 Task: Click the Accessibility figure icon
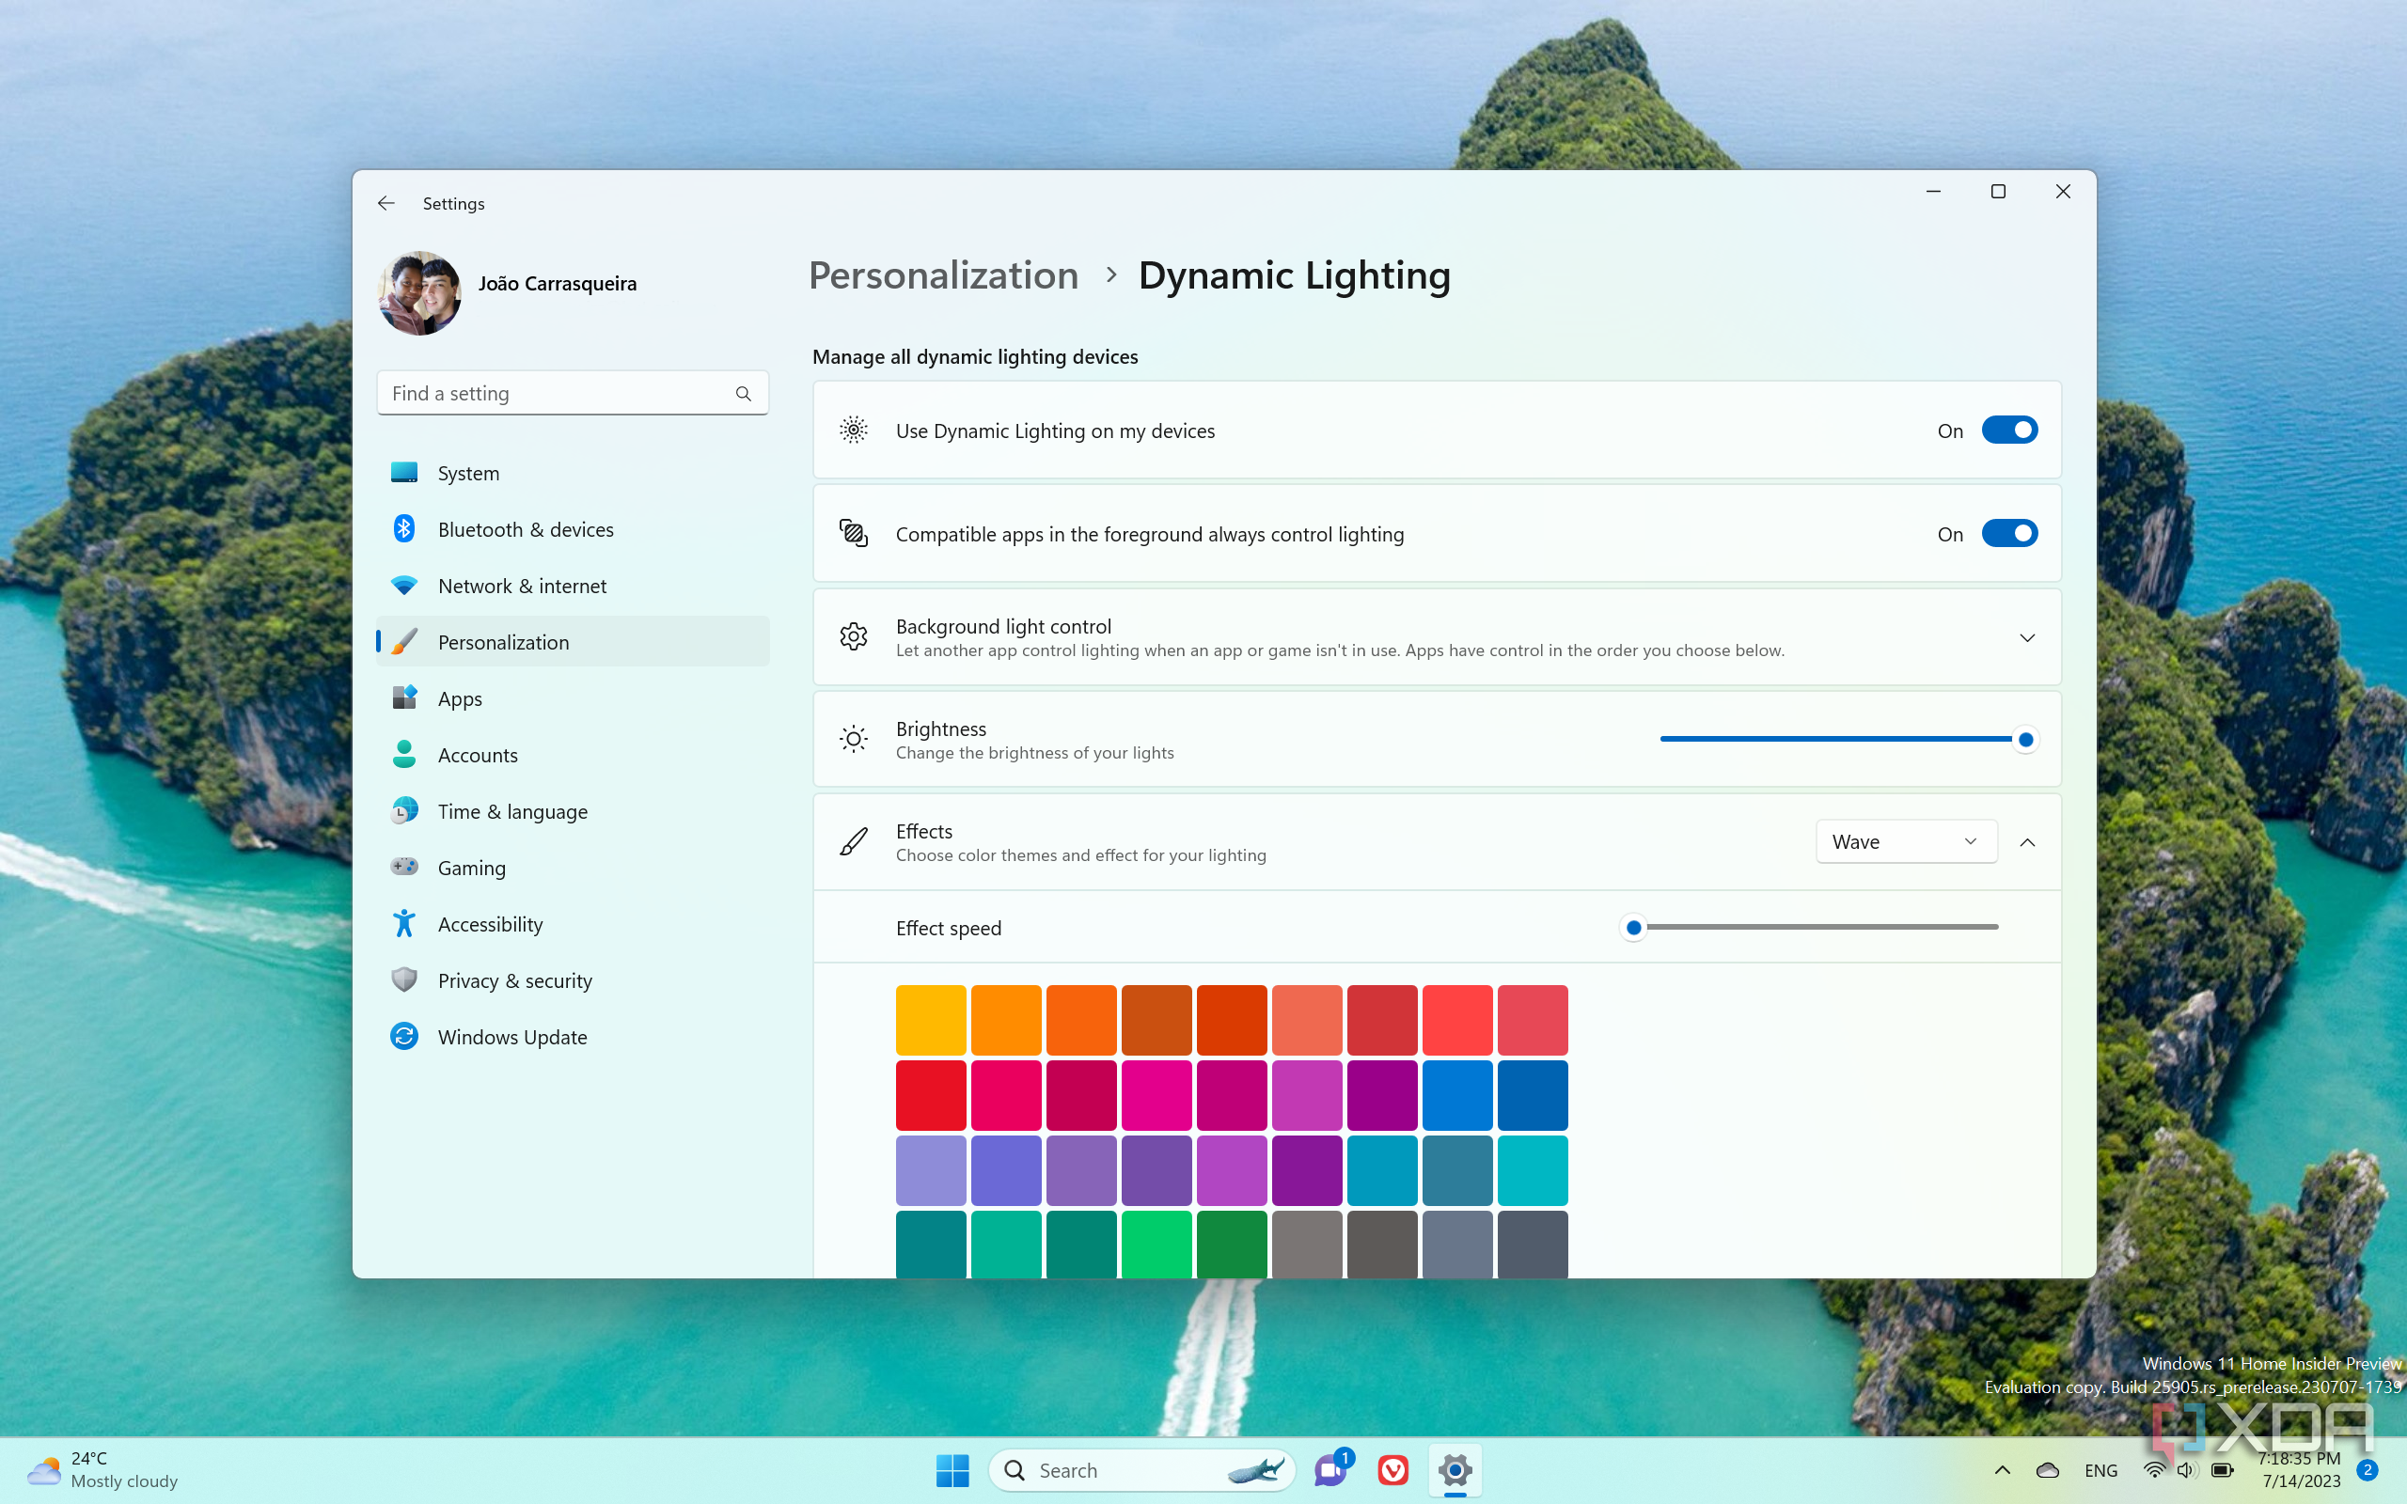coord(403,924)
